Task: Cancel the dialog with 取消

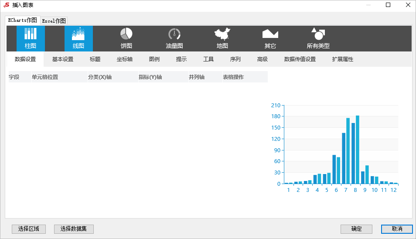Action: point(397,229)
